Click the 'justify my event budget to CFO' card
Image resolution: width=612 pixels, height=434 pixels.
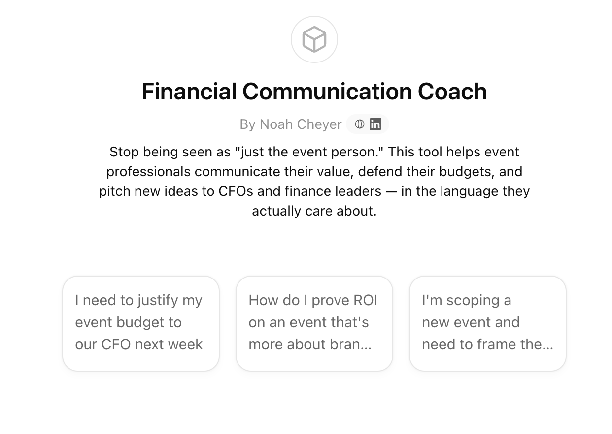coord(140,323)
